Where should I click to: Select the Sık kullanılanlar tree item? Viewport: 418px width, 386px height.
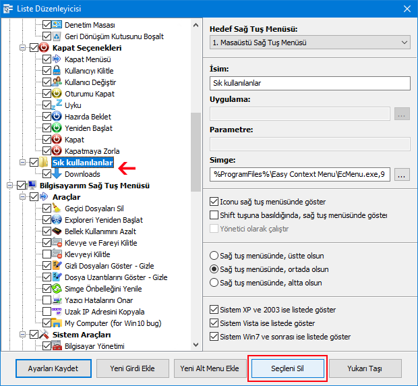coord(82,163)
